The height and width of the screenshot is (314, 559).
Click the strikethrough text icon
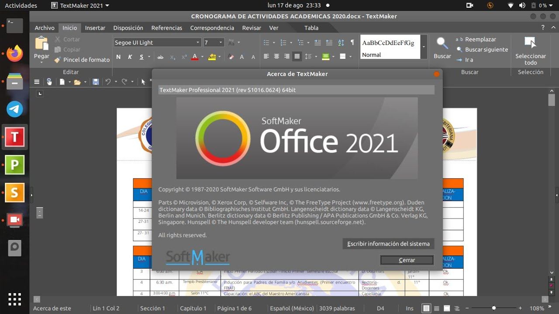(x=160, y=57)
